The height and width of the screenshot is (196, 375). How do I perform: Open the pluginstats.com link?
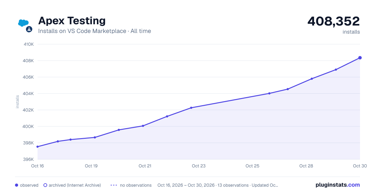point(338,185)
